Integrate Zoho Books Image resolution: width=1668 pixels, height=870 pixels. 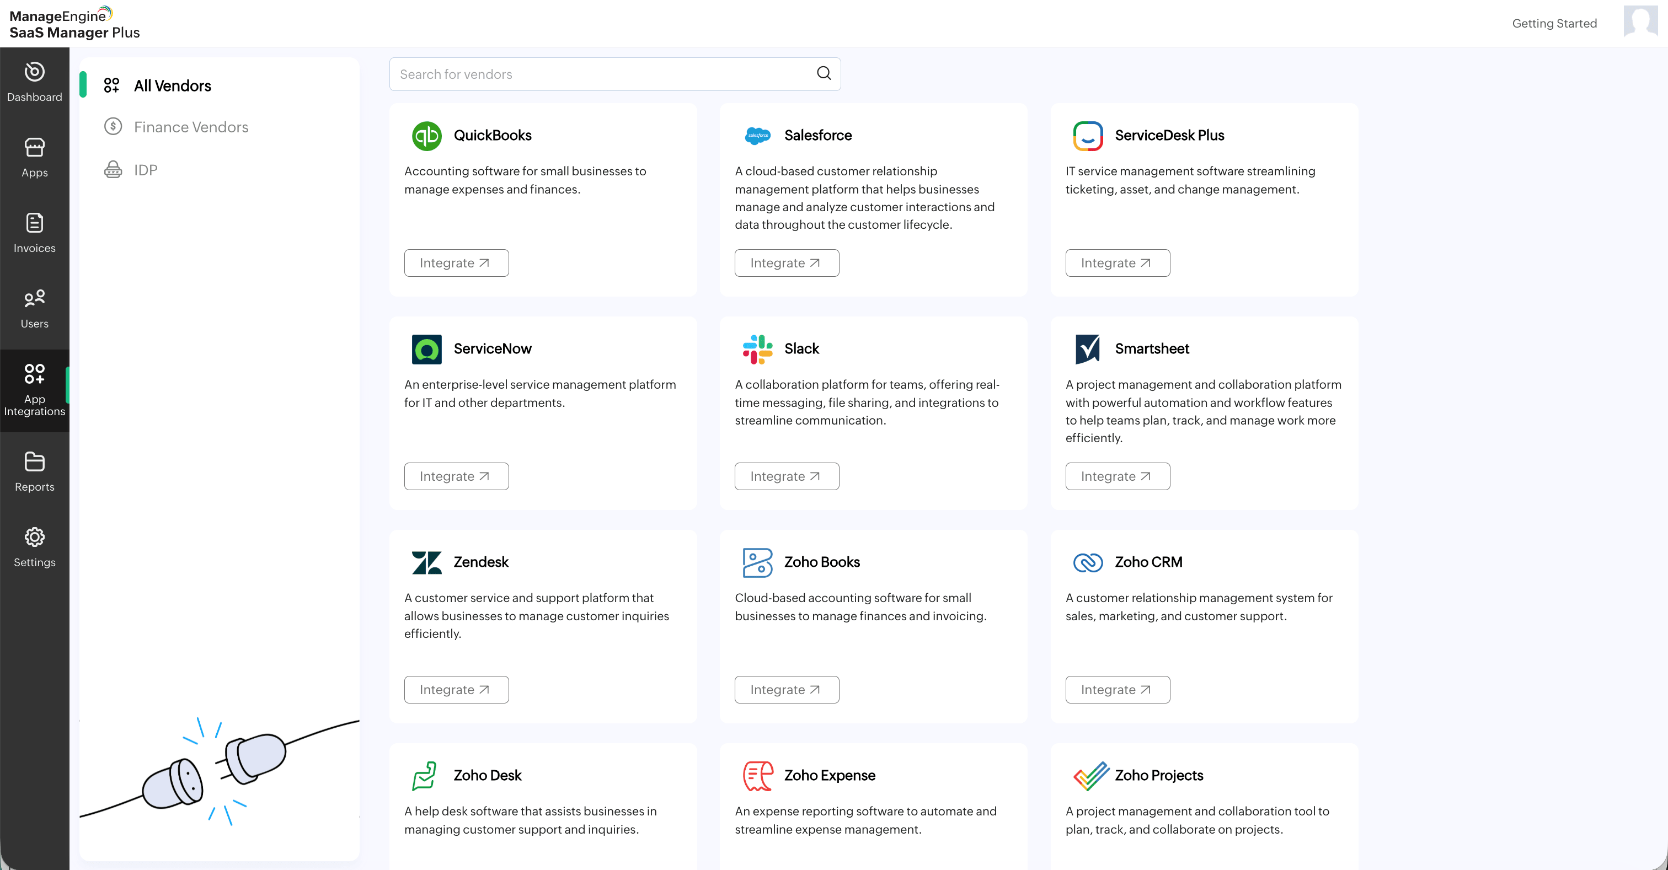pyautogui.click(x=787, y=690)
